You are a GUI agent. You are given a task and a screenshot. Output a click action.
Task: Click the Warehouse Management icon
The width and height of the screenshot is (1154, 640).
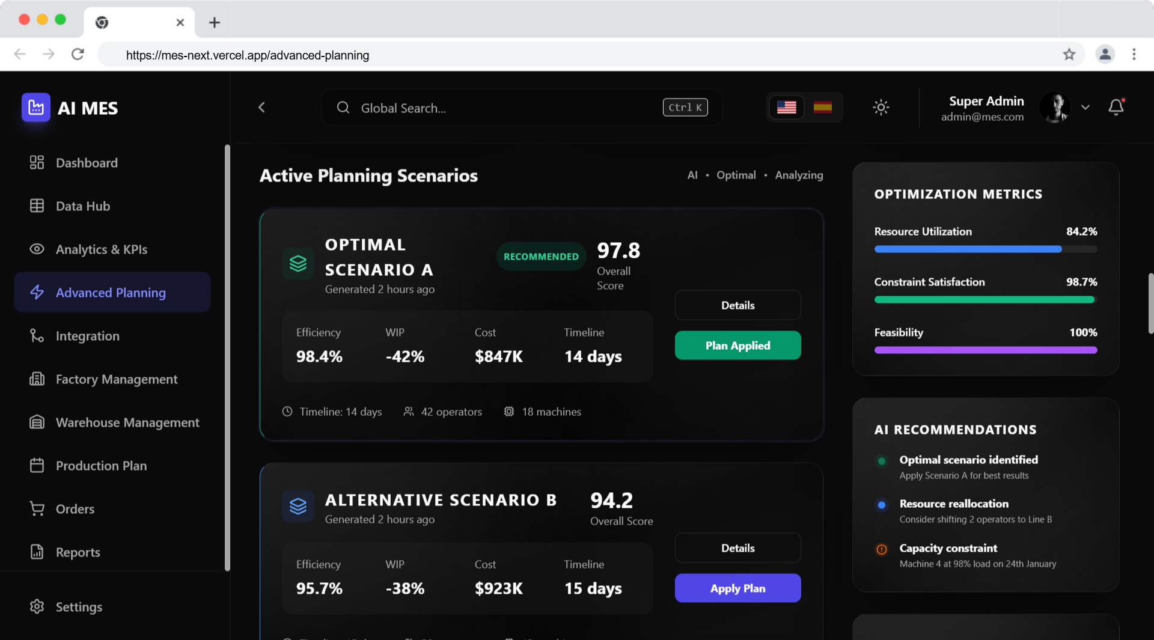37,422
